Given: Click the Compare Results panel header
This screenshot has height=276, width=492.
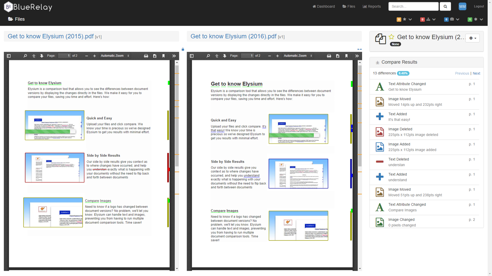Looking at the screenshot, I should tap(426, 62).
